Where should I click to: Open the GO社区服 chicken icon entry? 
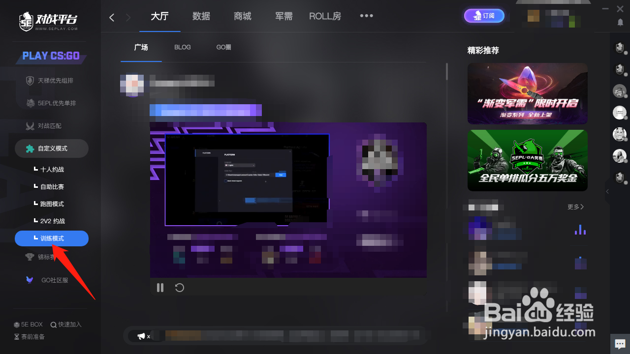(47, 280)
